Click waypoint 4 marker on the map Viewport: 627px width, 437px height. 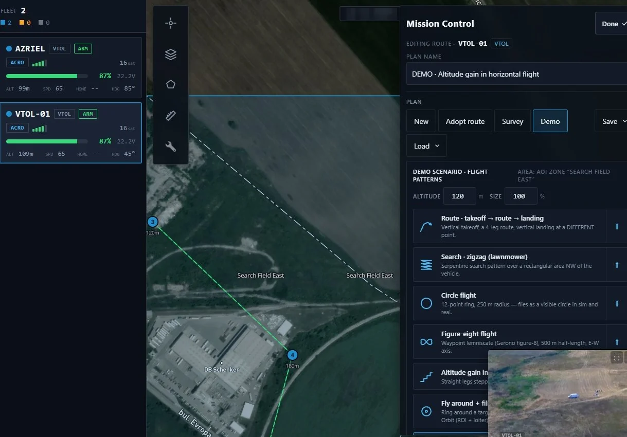point(292,355)
